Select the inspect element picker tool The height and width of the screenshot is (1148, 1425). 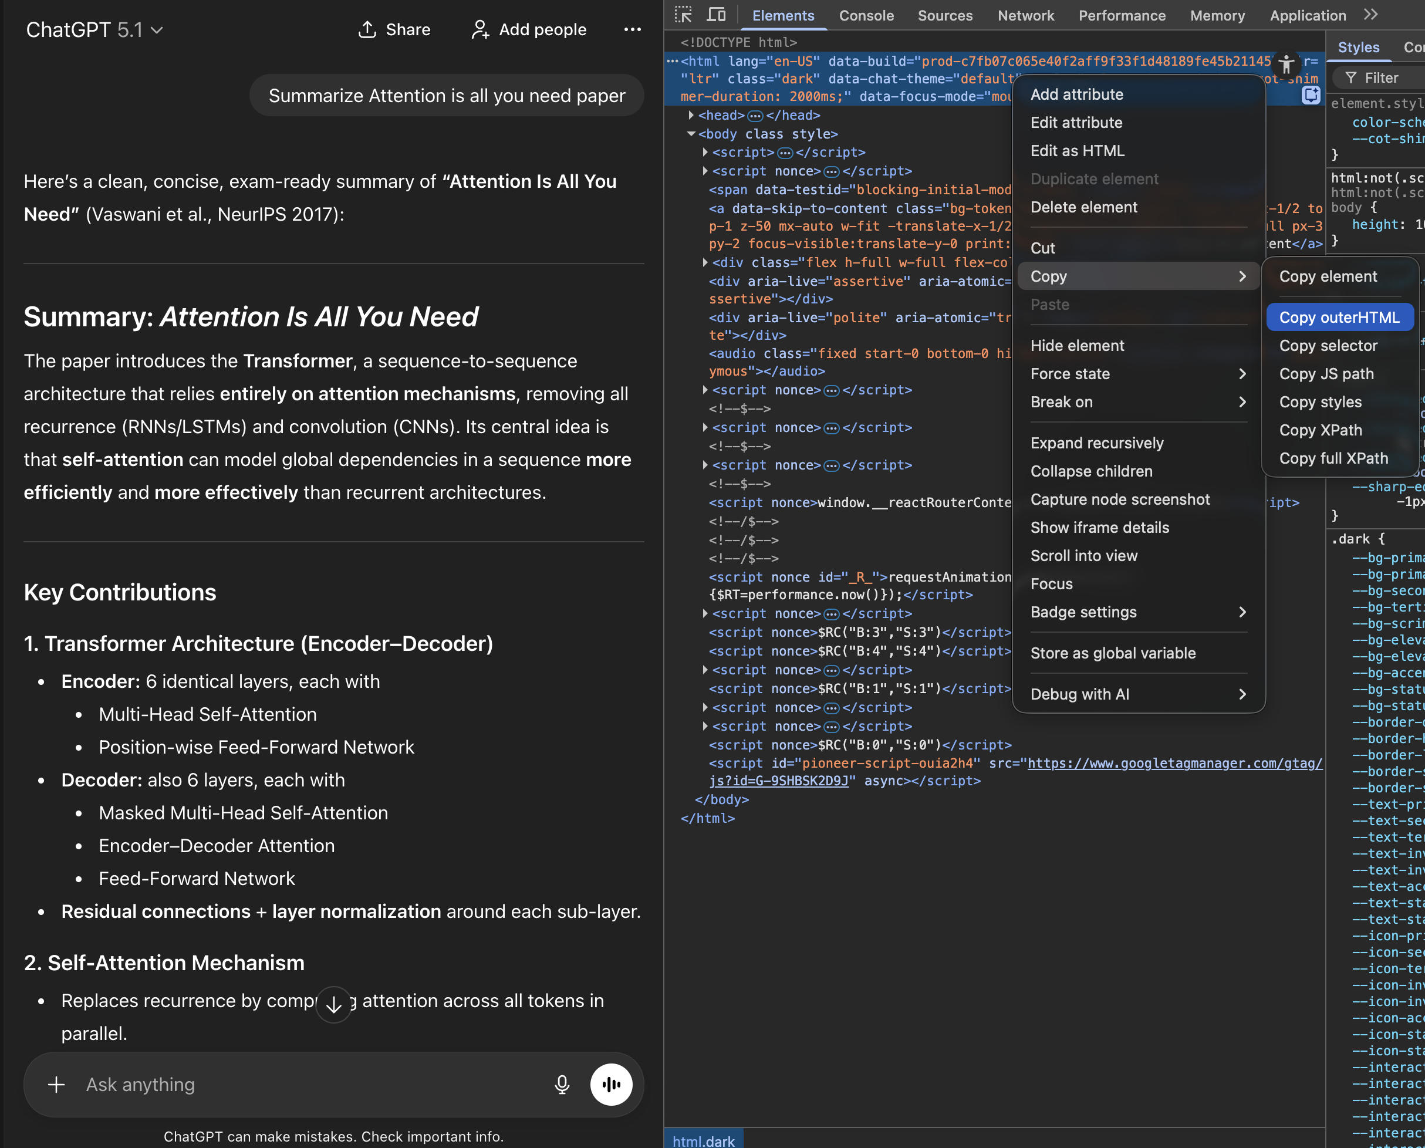point(684,14)
